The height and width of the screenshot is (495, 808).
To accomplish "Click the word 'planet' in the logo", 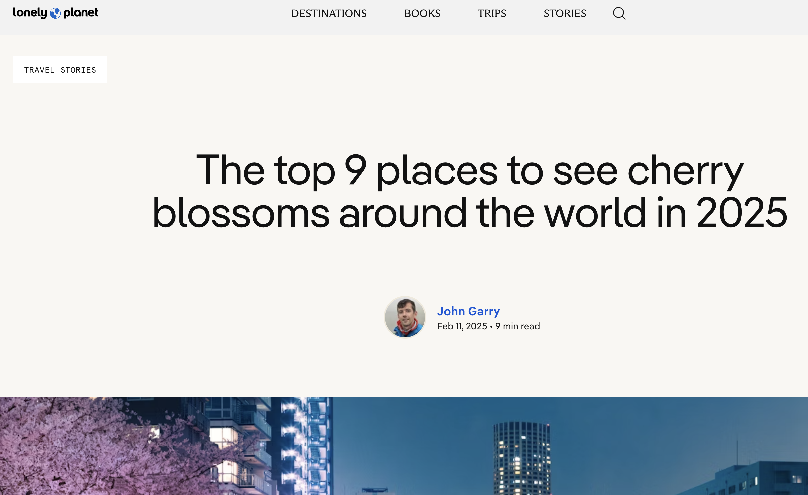I will coord(81,13).
